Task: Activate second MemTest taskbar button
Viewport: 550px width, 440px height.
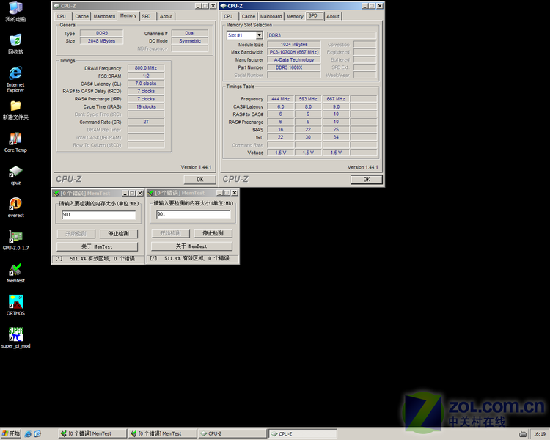Action: coord(163,433)
